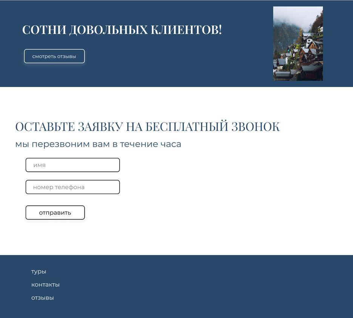Follow the «отзывы» footer link
353x318 pixels.
pyautogui.click(x=43, y=298)
